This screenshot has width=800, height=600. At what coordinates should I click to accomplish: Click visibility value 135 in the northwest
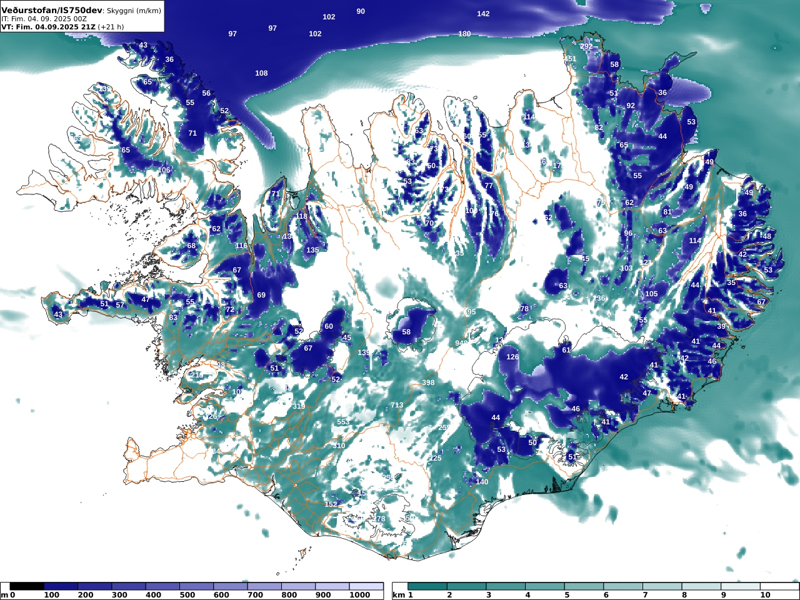pos(312,250)
